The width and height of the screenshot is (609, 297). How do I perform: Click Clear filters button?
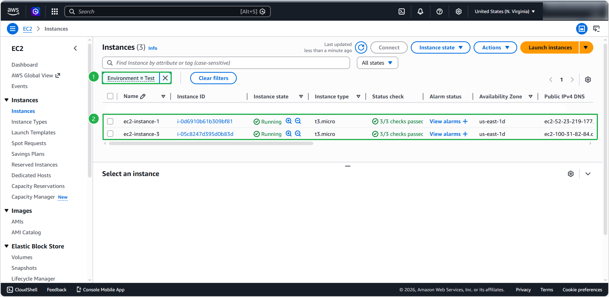pyautogui.click(x=213, y=78)
